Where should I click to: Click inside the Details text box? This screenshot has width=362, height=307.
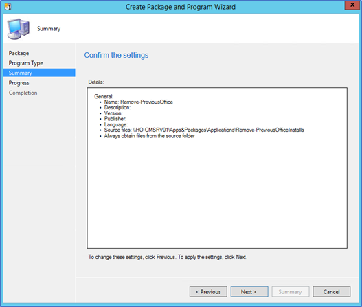click(217, 168)
